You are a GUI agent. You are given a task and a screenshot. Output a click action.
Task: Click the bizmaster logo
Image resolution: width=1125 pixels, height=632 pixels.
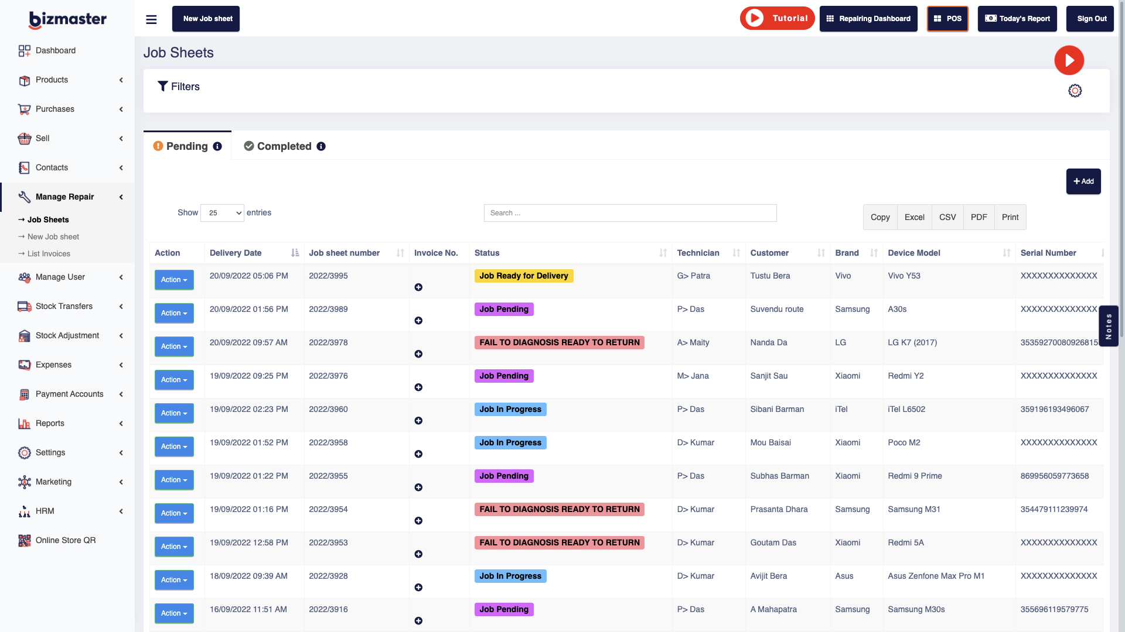tap(67, 19)
